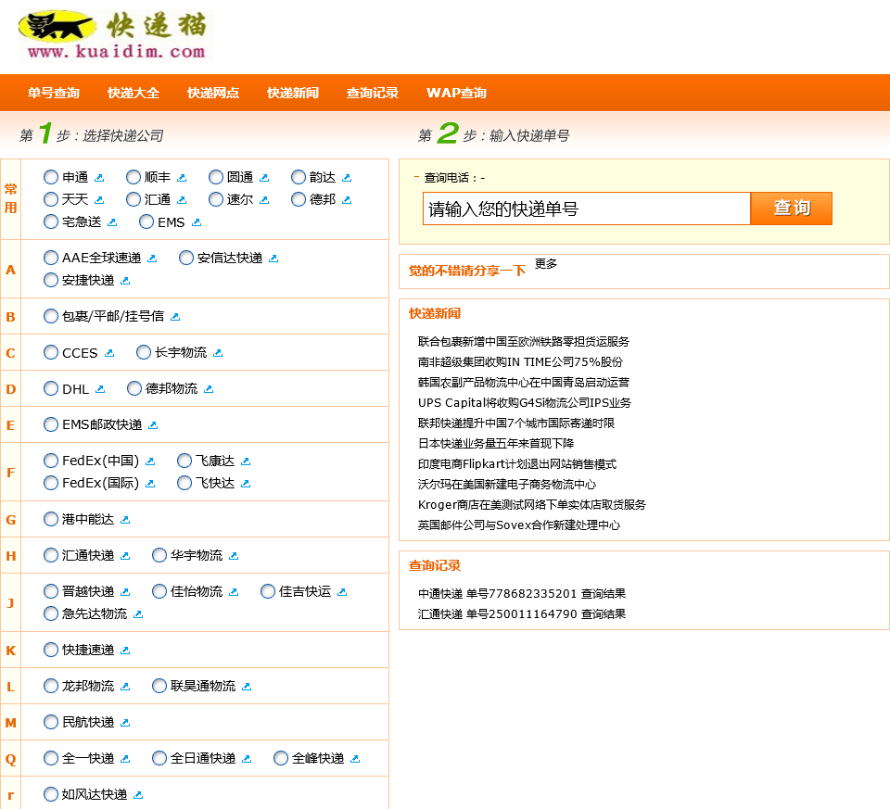Open external link icon next to CCES
This screenshot has height=809, width=890.
(109, 353)
